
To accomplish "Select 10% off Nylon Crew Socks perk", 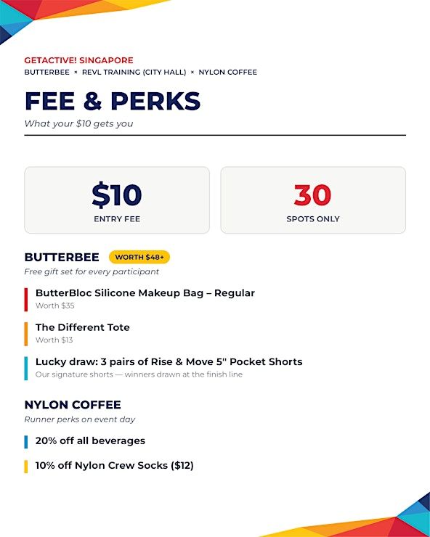I will [x=115, y=465].
